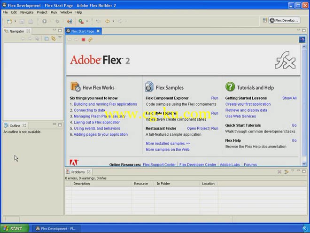Maximize the Problems panel
This screenshot has width=310, height=233.
[x=304, y=171]
